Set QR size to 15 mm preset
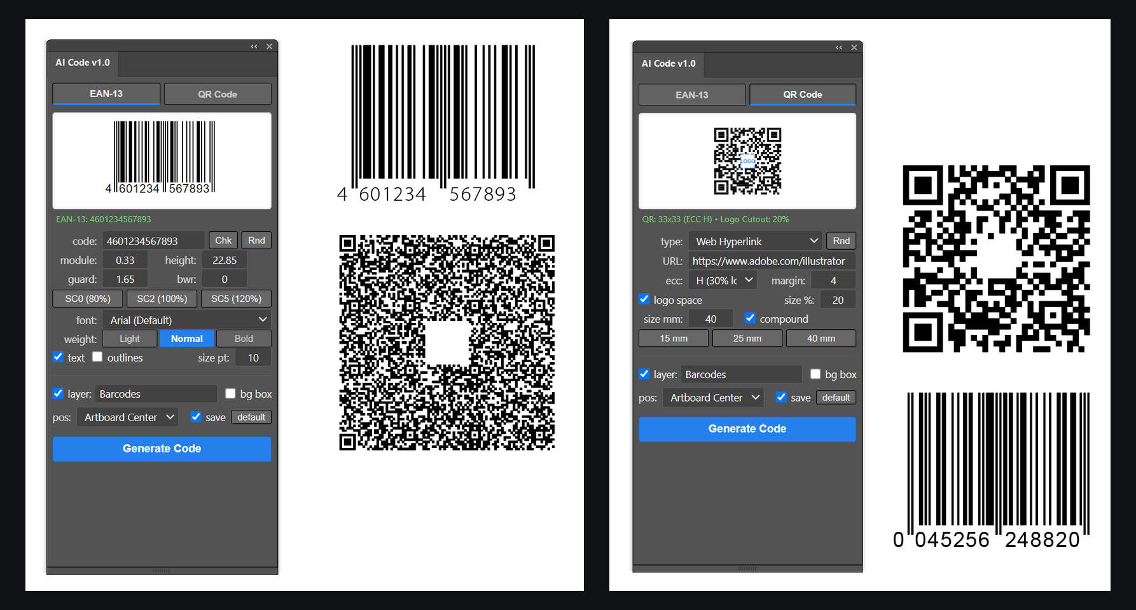This screenshot has height=610, width=1136. (x=674, y=338)
